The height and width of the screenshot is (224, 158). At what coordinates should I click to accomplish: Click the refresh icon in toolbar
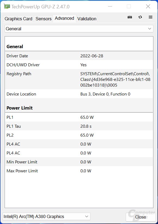tap(140, 17)
